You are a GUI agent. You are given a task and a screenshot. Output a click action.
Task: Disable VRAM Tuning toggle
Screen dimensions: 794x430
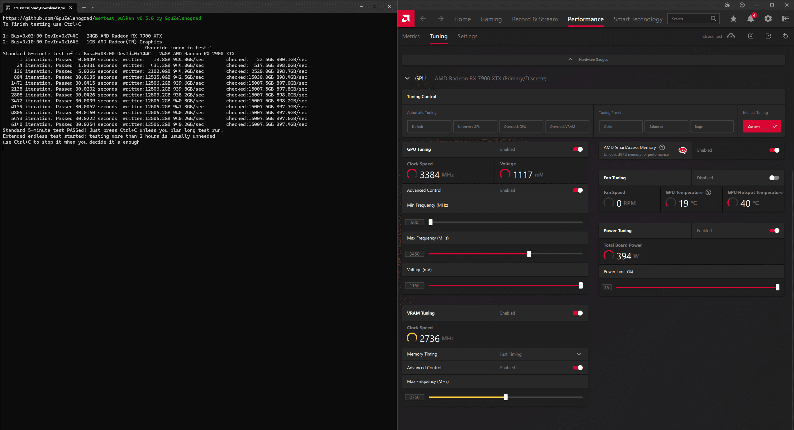coord(578,313)
